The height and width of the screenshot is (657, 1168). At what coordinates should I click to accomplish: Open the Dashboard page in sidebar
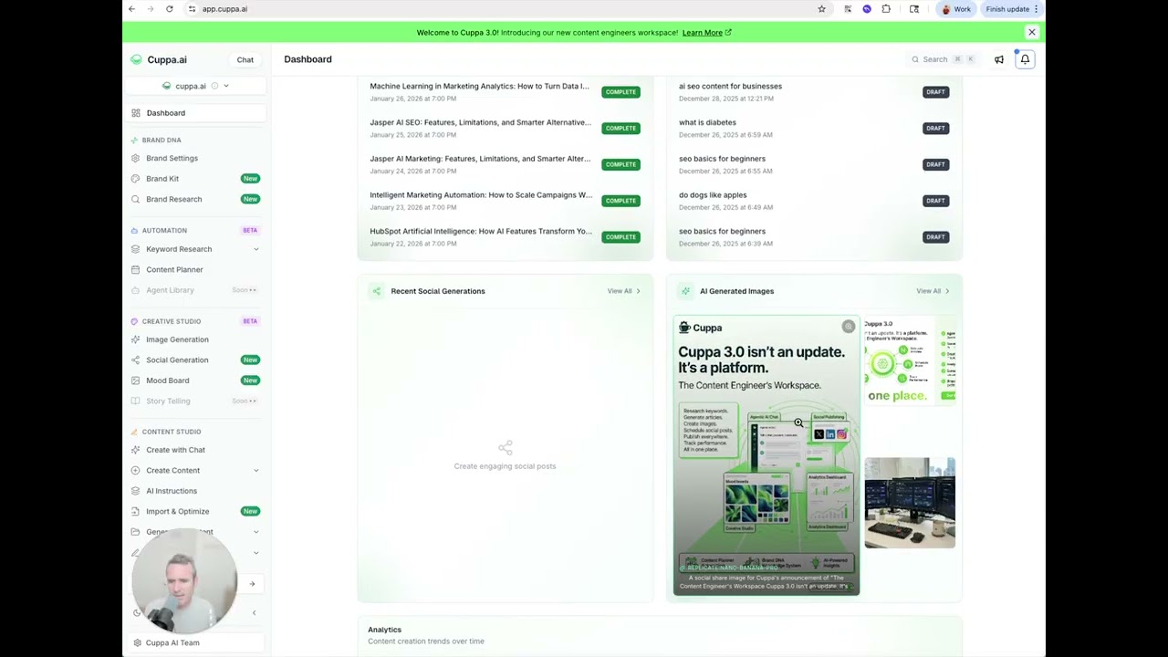coord(197,113)
